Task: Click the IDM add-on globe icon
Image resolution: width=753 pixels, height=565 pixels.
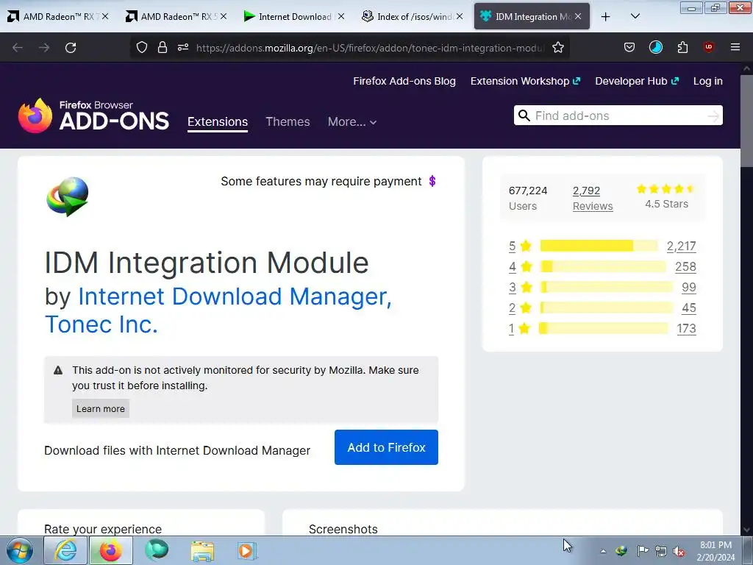Action: coord(67,197)
